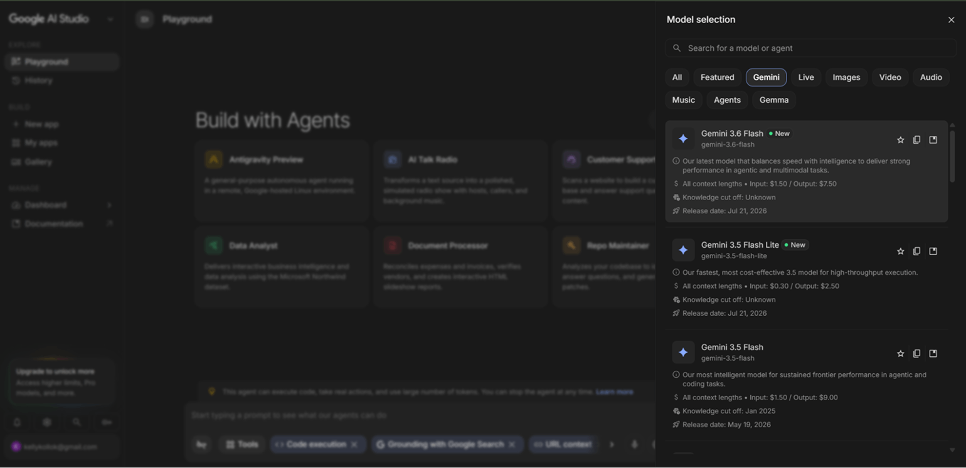This screenshot has height=468, width=966.
Task: Click the sidebar toggle icon beside the Playground title
Action: coord(145,19)
